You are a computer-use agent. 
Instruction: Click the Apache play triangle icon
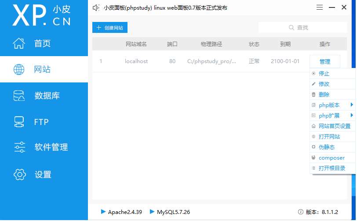click(103, 212)
